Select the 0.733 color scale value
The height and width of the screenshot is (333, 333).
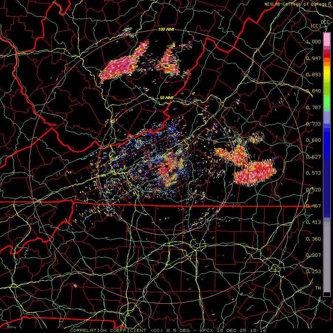coord(313,124)
